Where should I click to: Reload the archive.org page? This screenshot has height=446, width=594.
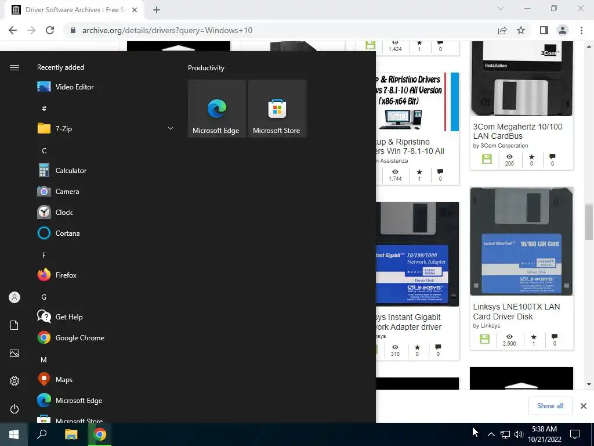click(50, 30)
